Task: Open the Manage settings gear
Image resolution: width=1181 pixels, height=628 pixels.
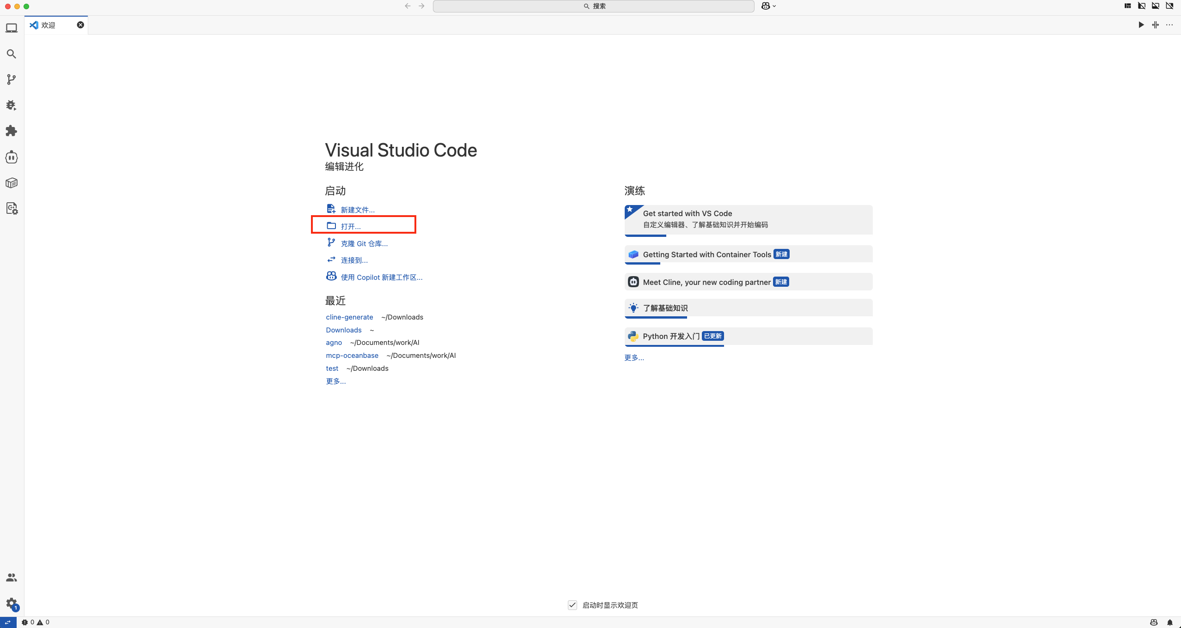Action: (12, 603)
